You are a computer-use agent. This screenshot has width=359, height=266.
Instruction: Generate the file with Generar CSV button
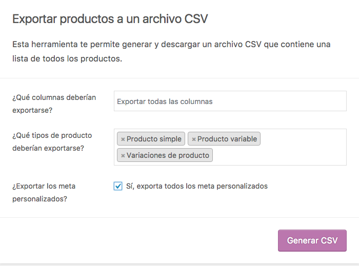click(x=312, y=240)
